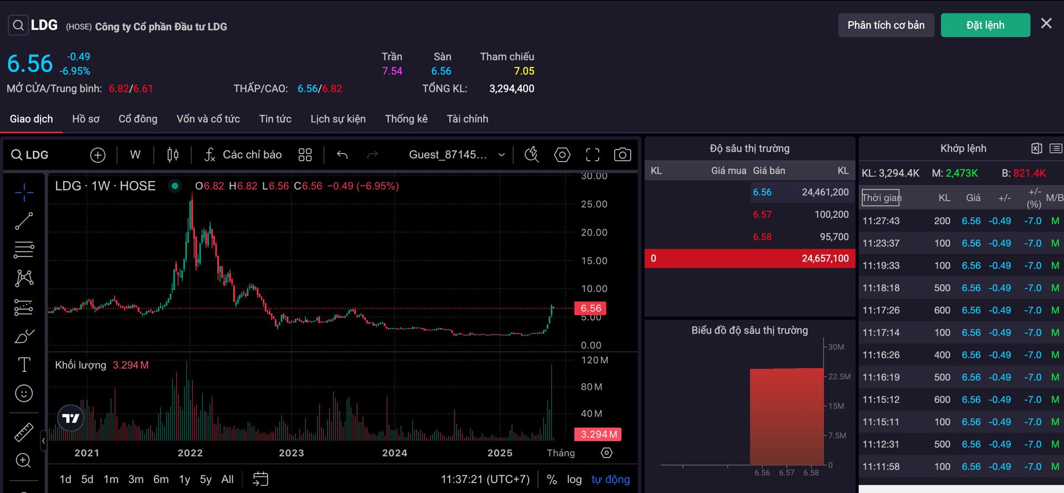
Task: Switch to Giao dịch tab
Action: (x=32, y=119)
